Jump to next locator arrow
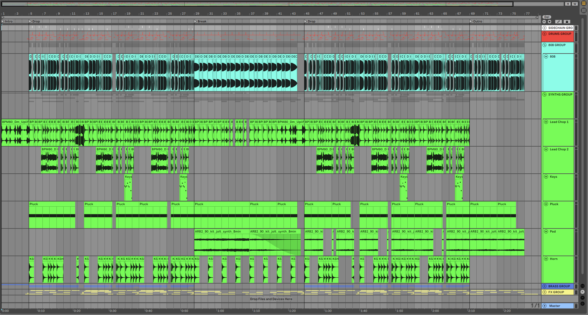588x315 pixels. [x=549, y=22]
